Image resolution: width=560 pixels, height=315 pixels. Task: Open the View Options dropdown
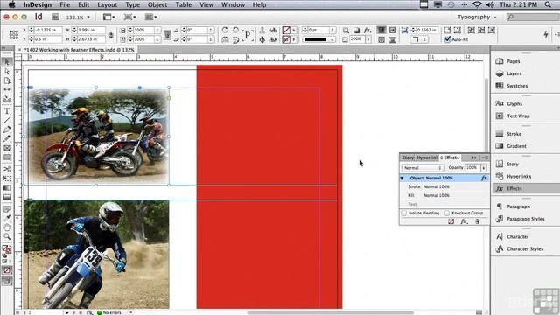[108, 17]
